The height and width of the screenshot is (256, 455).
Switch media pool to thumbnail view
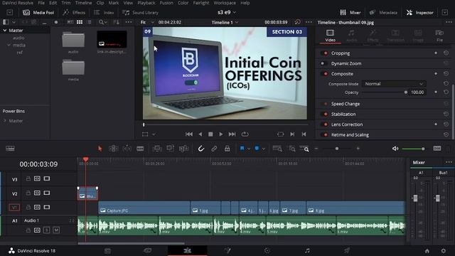(80, 22)
